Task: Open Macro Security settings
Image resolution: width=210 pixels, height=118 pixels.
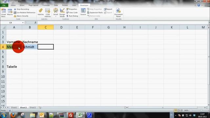Action: [x=21, y=16]
